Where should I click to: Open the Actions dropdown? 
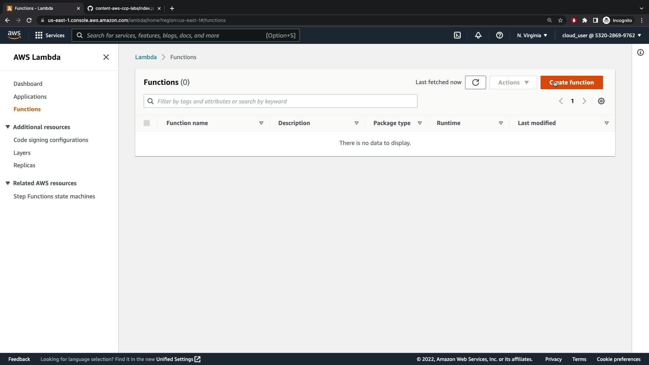tap(513, 82)
